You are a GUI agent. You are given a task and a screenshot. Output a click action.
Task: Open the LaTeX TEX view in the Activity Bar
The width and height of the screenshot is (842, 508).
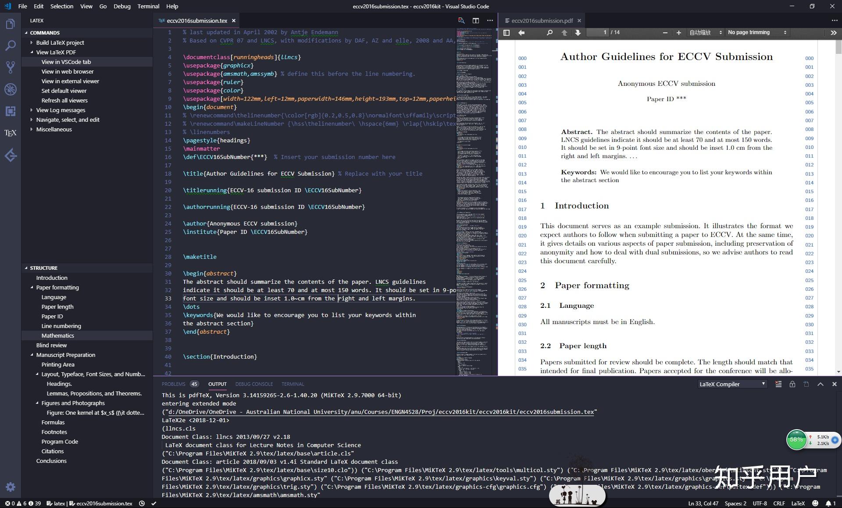[x=11, y=133]
